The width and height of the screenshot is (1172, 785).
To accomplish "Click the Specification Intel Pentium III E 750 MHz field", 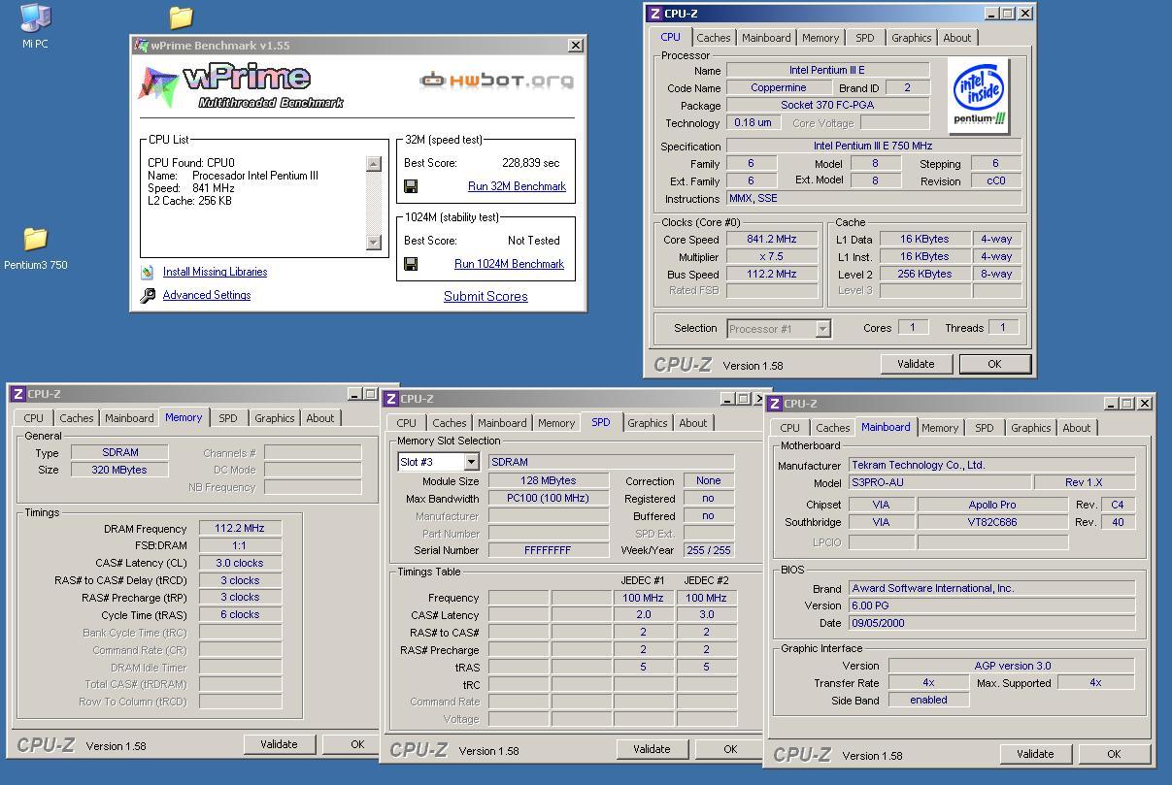I will (874, 147).
